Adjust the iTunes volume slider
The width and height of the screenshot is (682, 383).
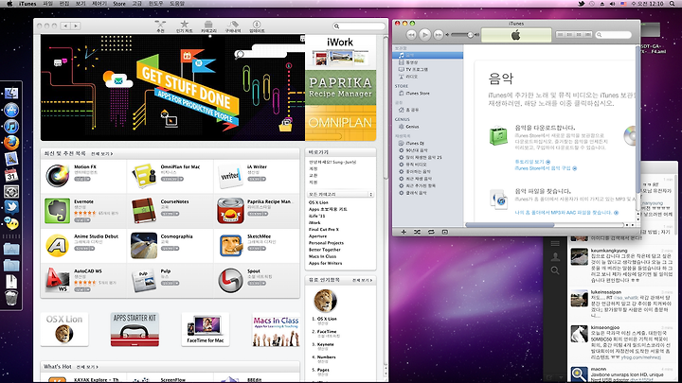point(462,35)
